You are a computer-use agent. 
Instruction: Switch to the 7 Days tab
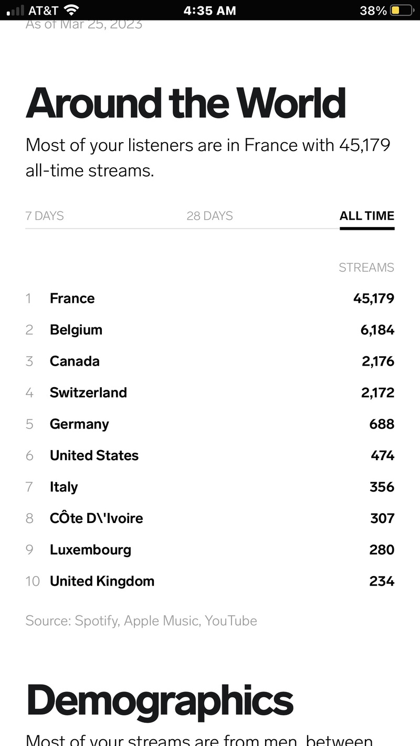[45, 216]
